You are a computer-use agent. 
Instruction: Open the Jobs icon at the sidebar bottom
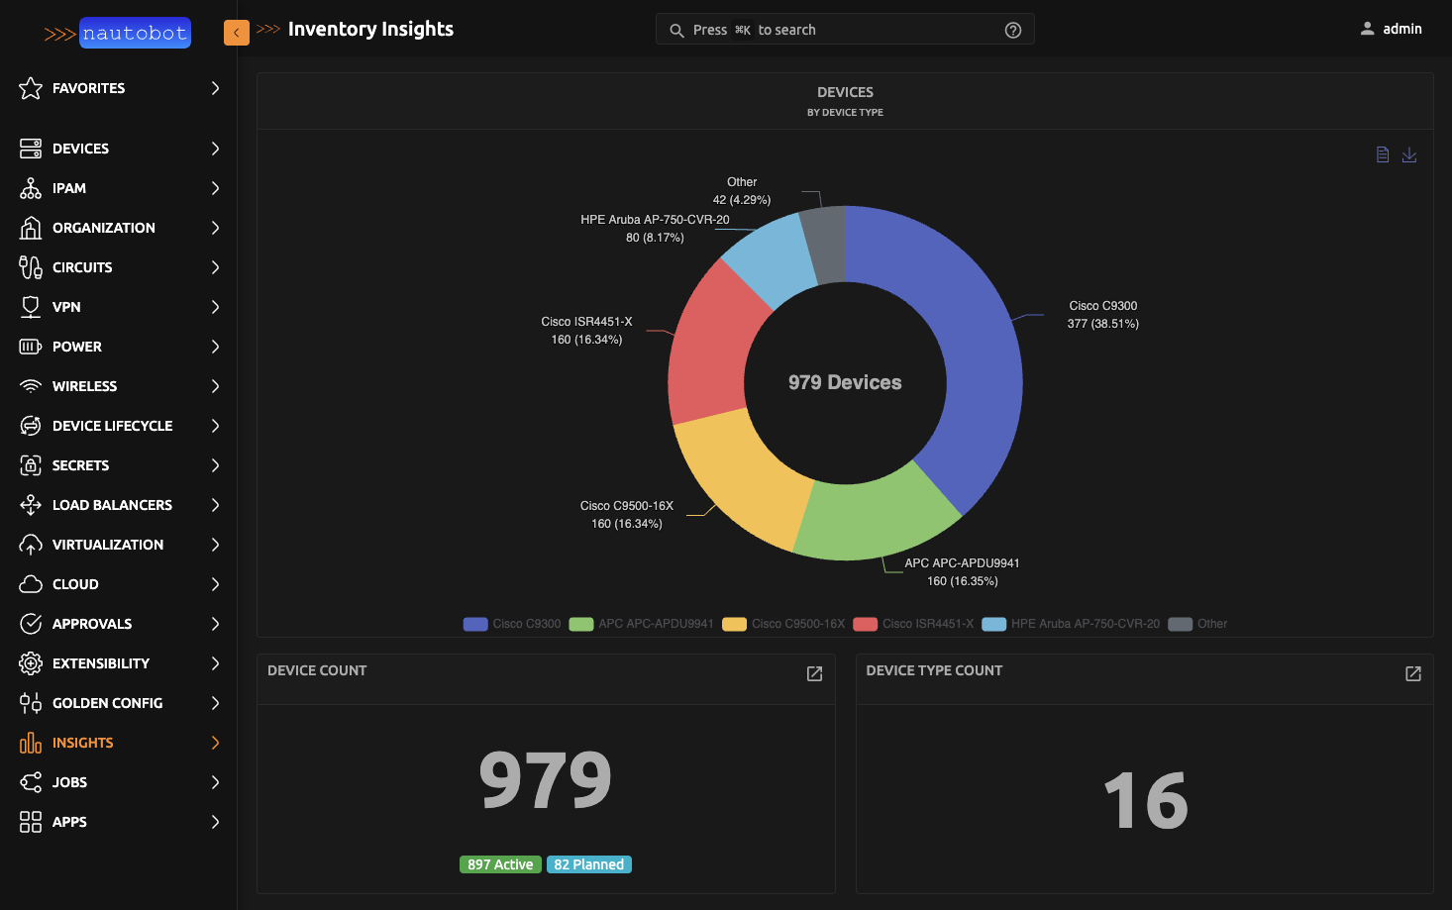click(x=31, y=782)
